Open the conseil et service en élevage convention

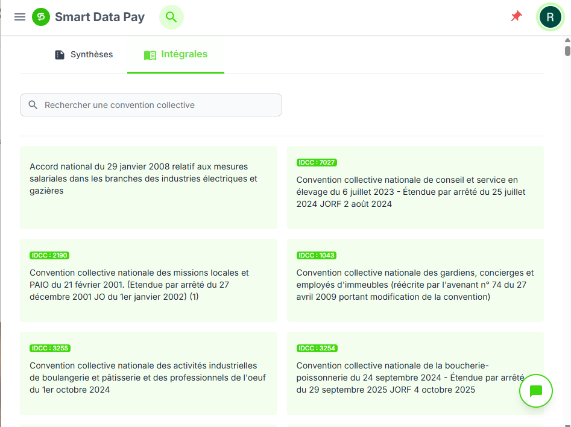[415, 192]
